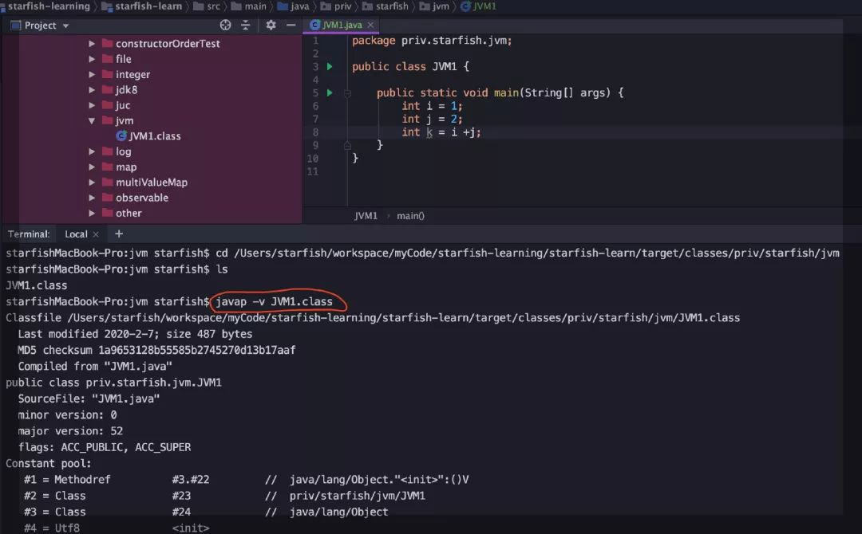862x534 pixels.
Task: Expand the other folder arrow
Action: [x=92, y=213]
